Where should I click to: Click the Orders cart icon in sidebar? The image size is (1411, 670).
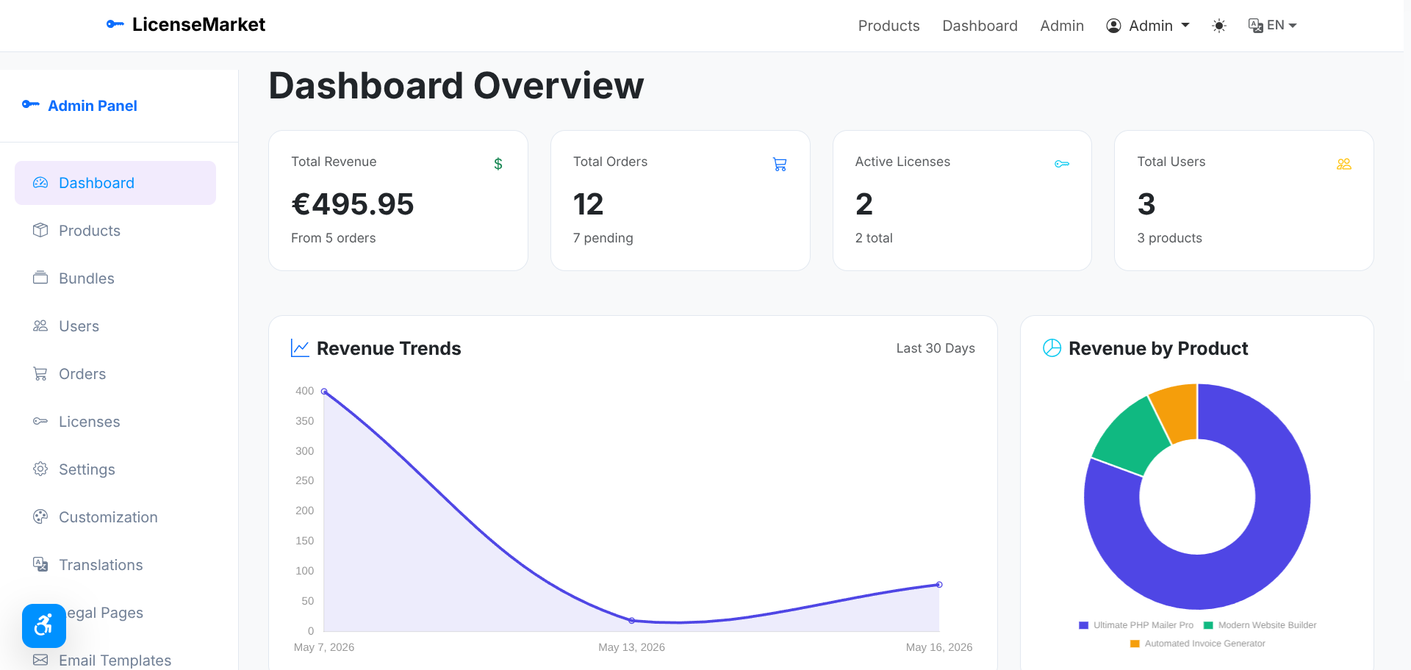(40, 373)
